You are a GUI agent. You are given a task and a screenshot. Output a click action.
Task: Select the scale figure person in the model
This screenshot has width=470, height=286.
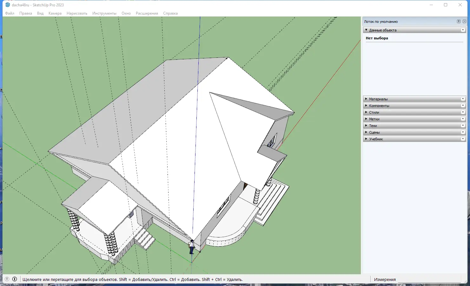[x=191, y=247]
